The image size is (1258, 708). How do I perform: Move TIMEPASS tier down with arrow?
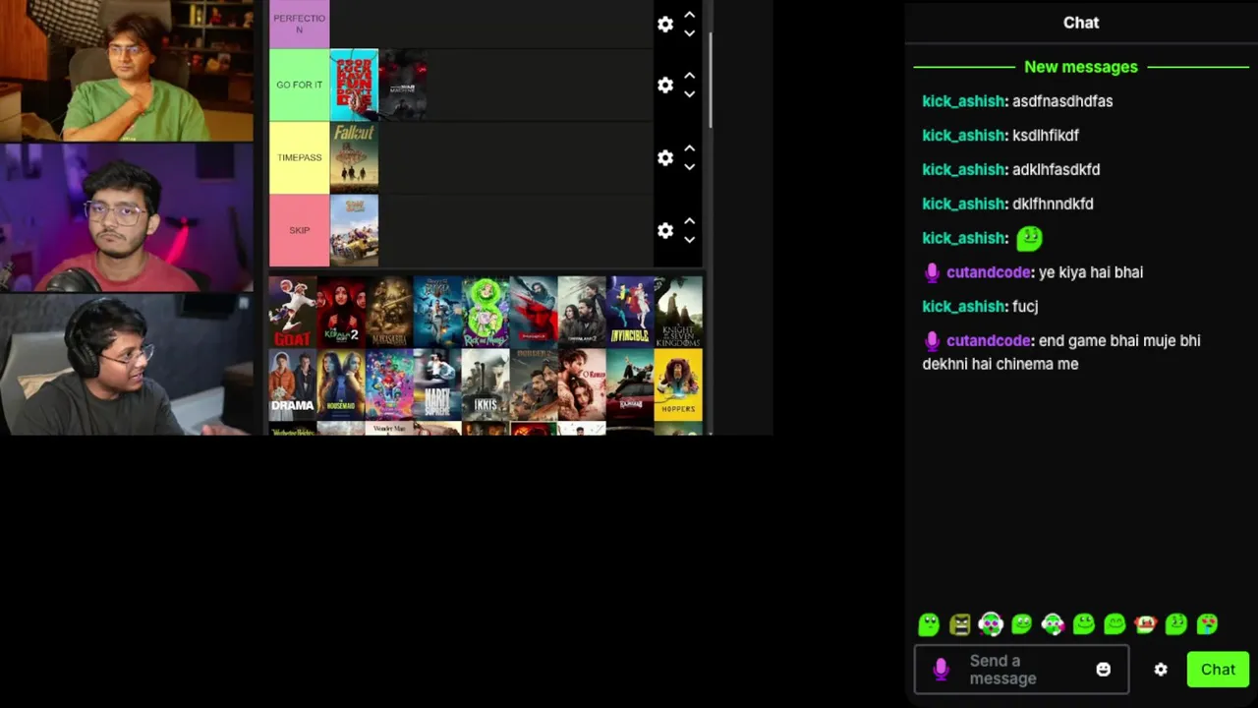(x=690, y=167)
